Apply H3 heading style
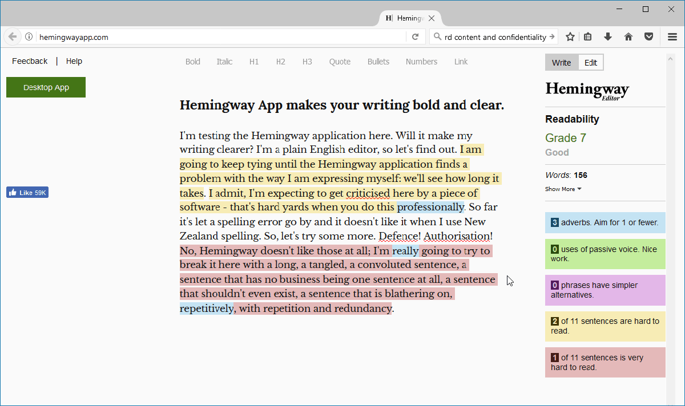The width and height of the screenshot is (685, 406). click(x=307, y=62)
